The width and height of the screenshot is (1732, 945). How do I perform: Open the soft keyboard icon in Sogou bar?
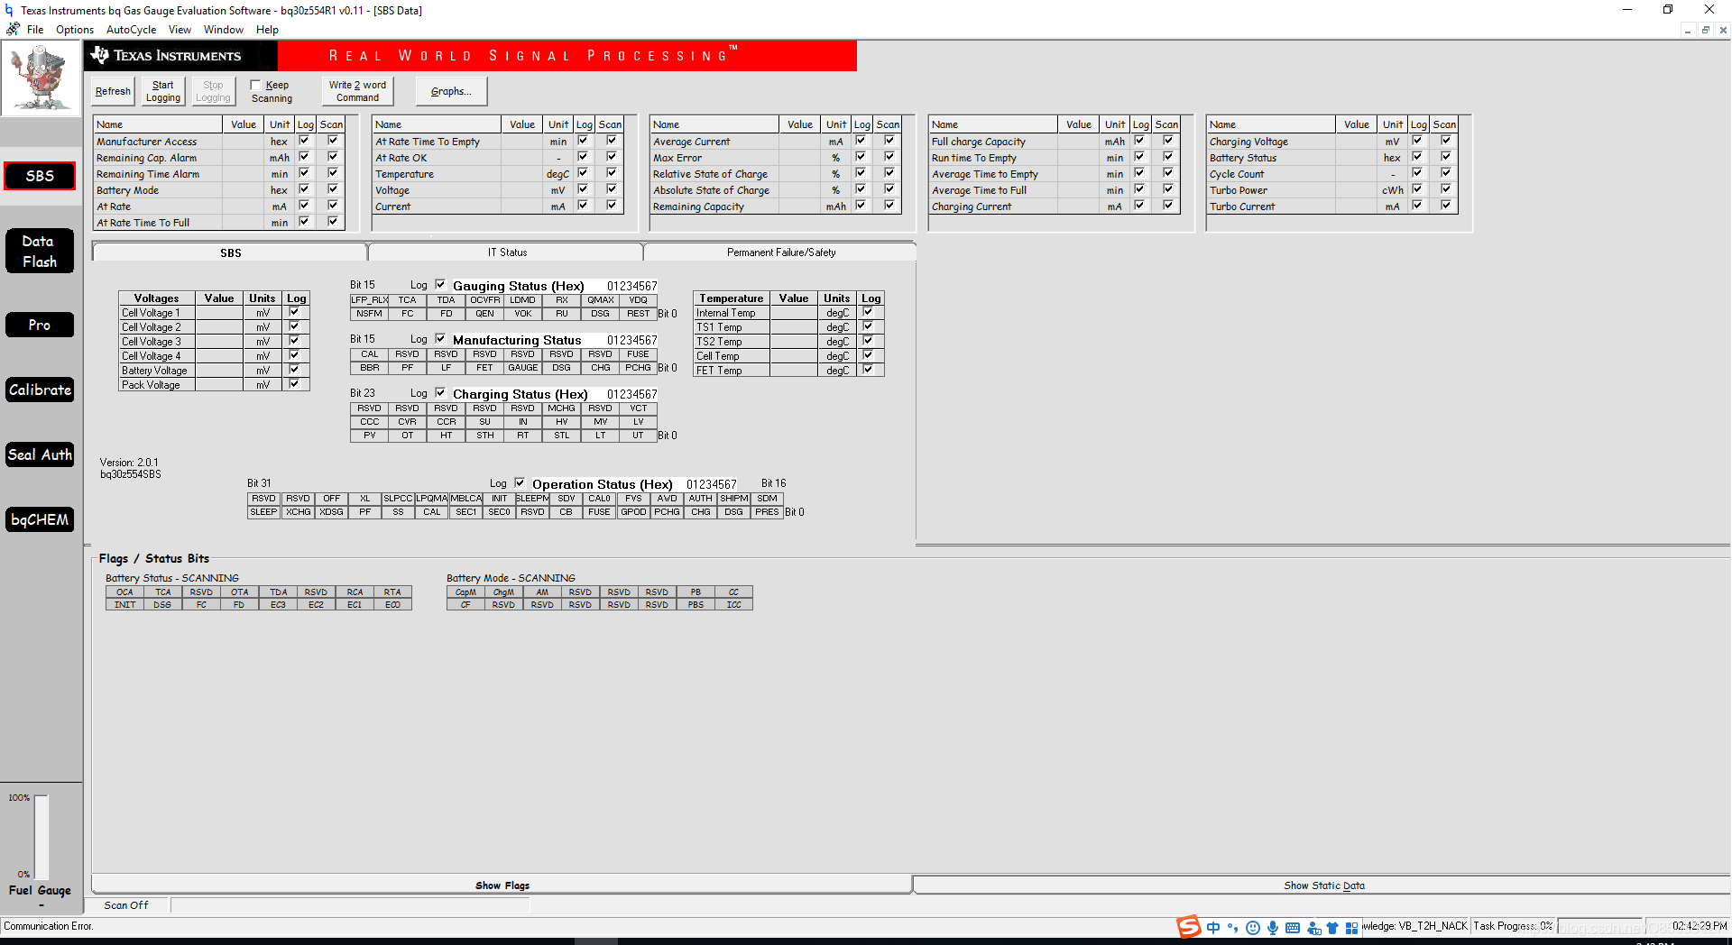pyautogui.click(x=1292, y=927)
